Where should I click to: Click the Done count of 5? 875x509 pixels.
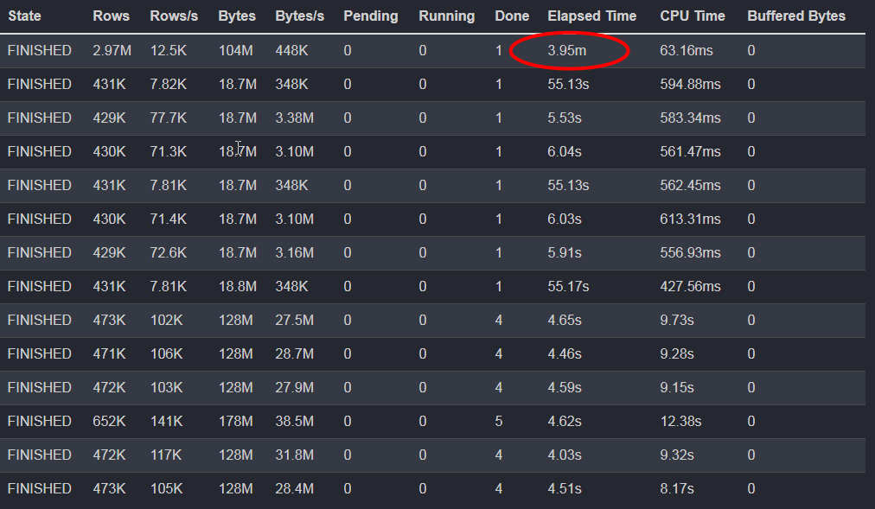click(x=498, y=421)
